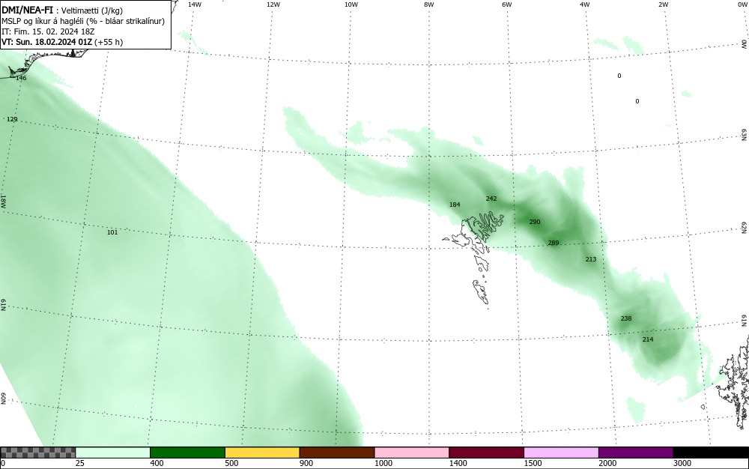
Task: Click the pink 1000 legend swatch
Action: (412, 453)
